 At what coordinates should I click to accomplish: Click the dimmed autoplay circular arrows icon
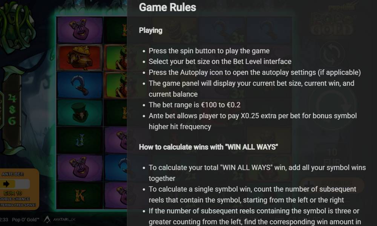tap(332, 53)
